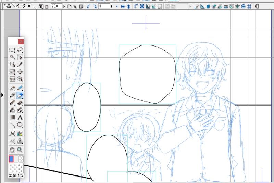This screenshot has width=274, height=183.
Task: Click the zoom value field showing 20.0
Action: tap(57, 6)
